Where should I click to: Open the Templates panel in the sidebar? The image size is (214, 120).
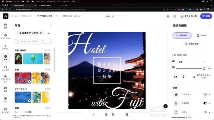click(6, 37)
